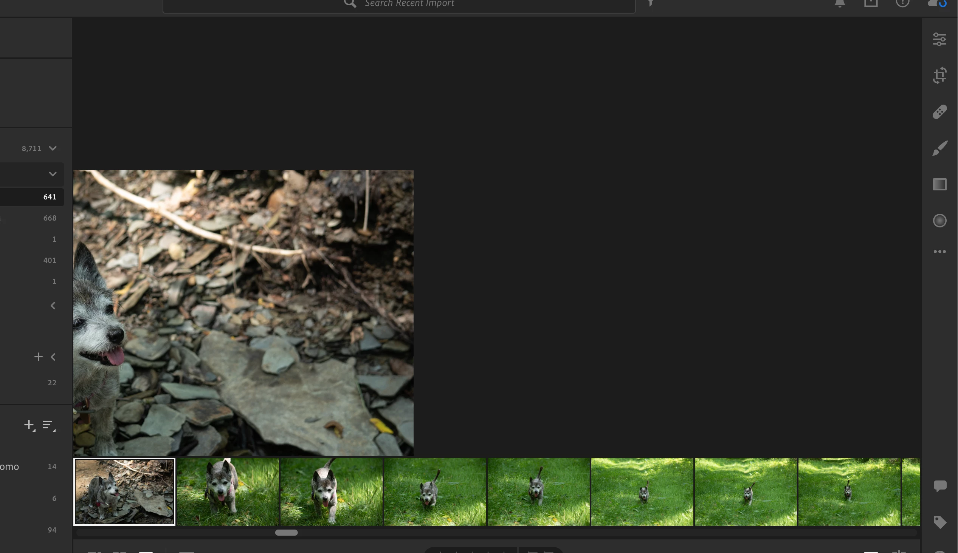Select the Crop and Rotate tool
Image resolution: width=958 pixels, height=553 pixels.
939,75
